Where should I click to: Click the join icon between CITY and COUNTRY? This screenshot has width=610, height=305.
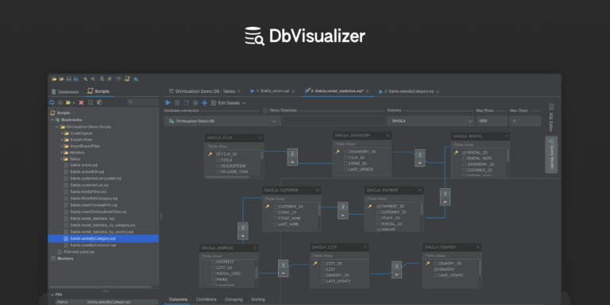coord(396,269)
